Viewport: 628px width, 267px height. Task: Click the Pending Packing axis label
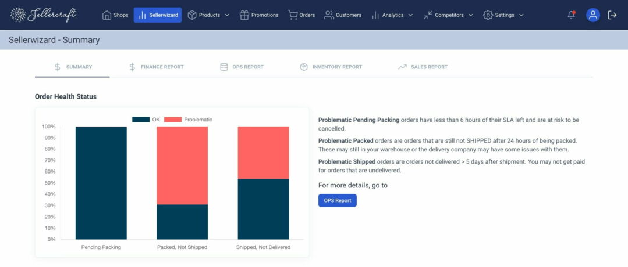click(101, 247)
